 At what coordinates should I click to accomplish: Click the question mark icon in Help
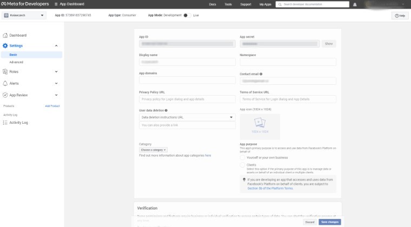(x=396, y=16)
